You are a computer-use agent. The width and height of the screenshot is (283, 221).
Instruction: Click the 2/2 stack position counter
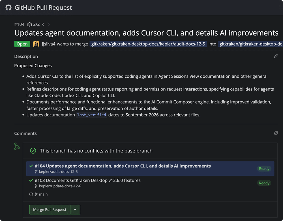pos(36,24)
